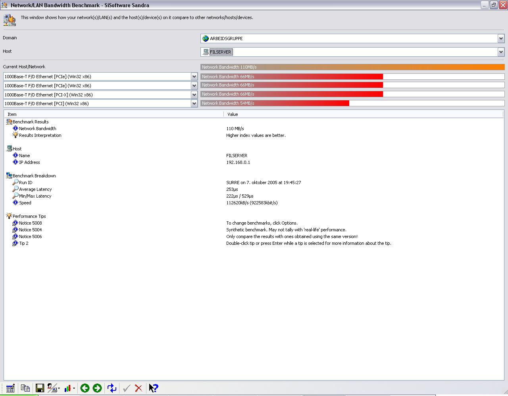The width and height of the screenshot is (508, 396).
Task: Click the value 112620kB/s (922583kbit/s)
Action: 252,203
